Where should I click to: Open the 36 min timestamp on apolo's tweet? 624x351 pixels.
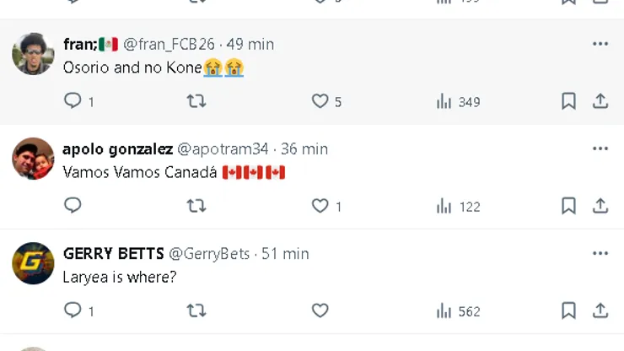point(304,148)
